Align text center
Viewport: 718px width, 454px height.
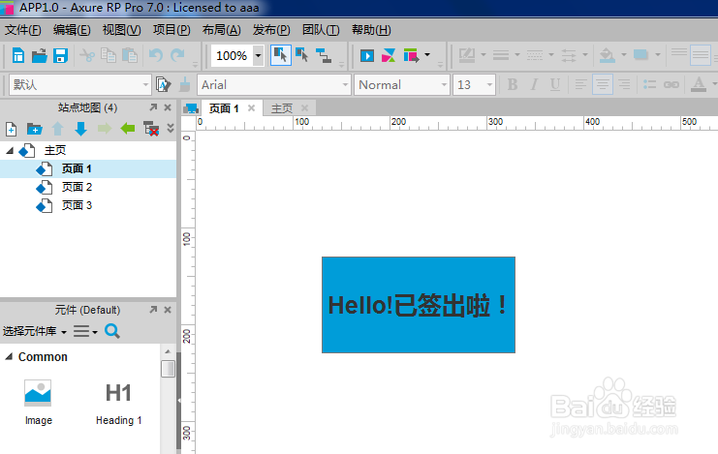pyautogui.click(x=603, y=84)
